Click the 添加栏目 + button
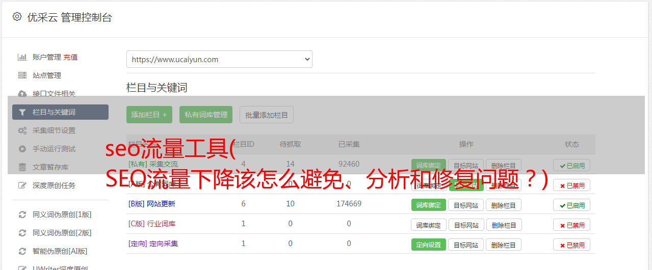The width and height of the screenshot is (652, 270). pos(149,115)
